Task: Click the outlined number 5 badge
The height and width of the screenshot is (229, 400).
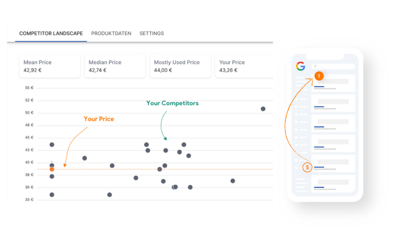Action: coord(308,167)
